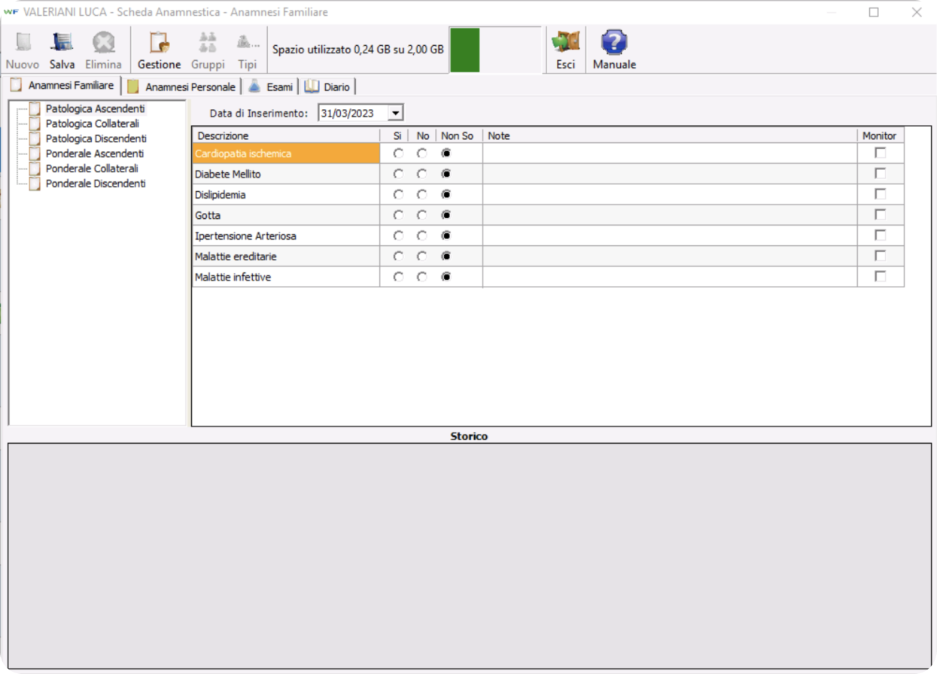
Task: Select the Diabete Mellito row label
Action: tap(286, 174)
